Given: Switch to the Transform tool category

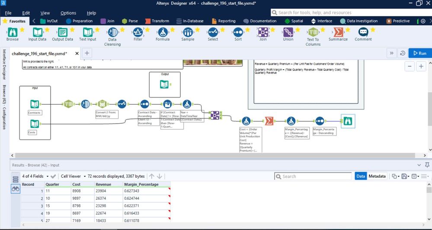Looking at the screenshot, I should tap(157, 21).
